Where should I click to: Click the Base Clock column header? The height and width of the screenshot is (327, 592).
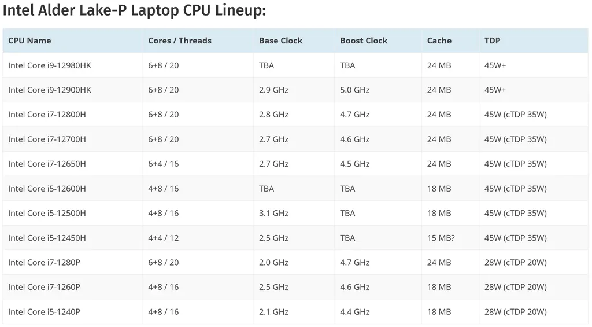[280, 41]
